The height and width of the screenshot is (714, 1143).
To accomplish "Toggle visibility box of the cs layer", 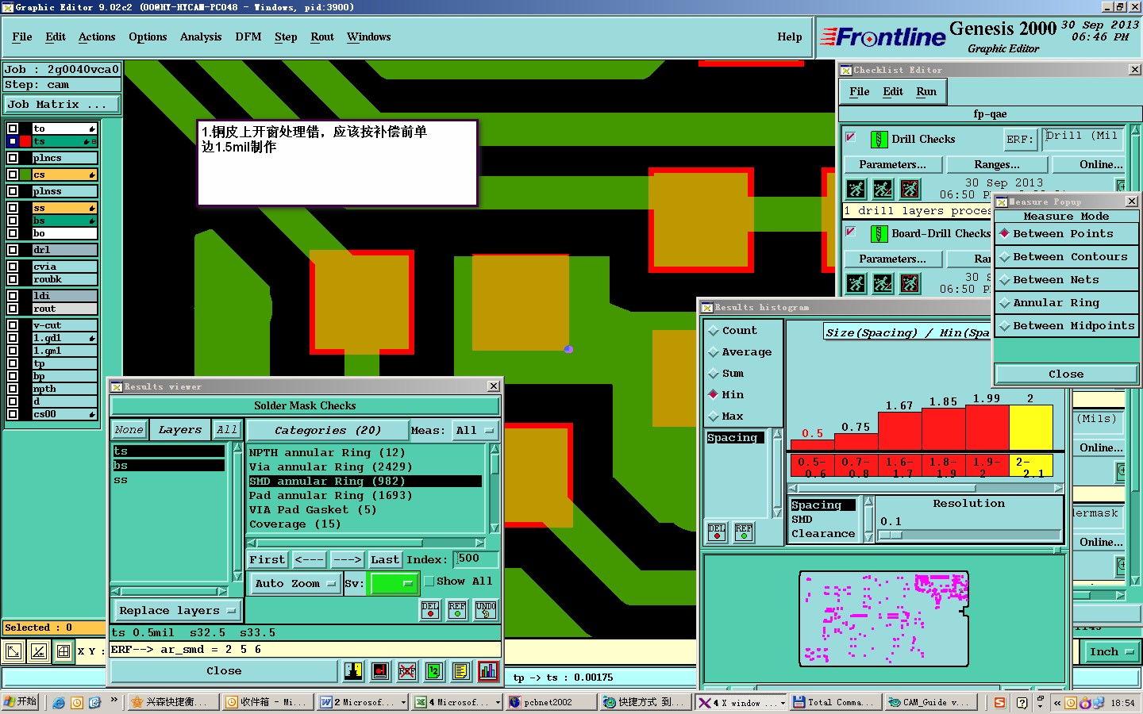I will point(13,175).
